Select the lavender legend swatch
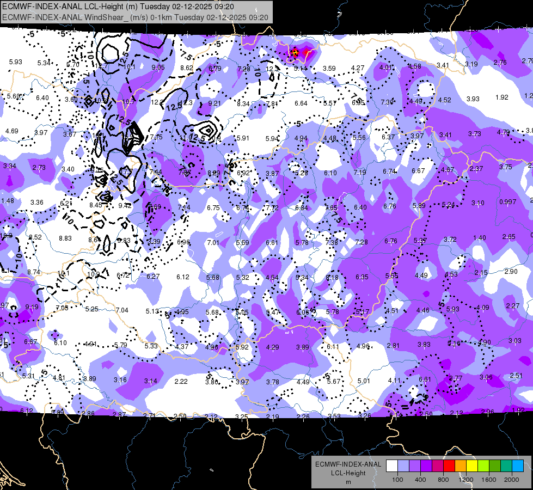533x490 pixels. point(415,466)
